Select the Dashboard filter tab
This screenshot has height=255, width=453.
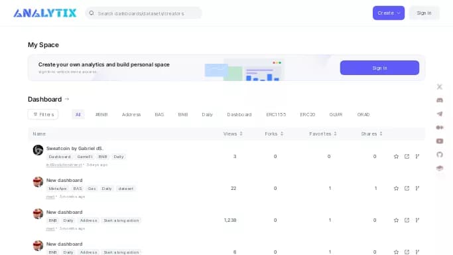click(239, 114)
